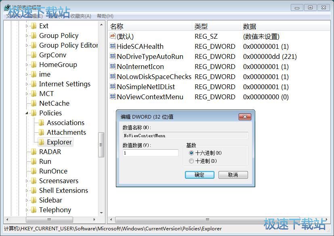
Task: Click the RADAR folder icon
Action: pyautogui.click(x=34, y=152)
